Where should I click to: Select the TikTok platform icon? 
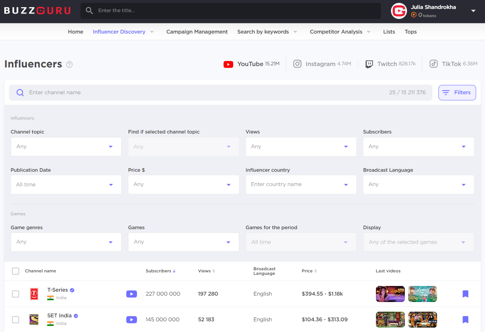pos(433,64)
